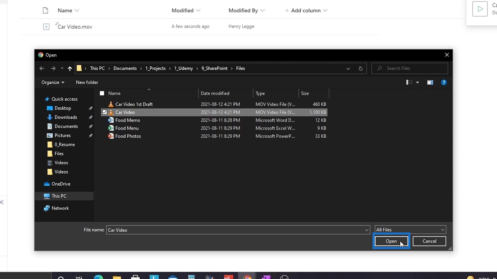The width and height of the screenshot is (497, 279).
Task: Navigate to Documents in the breadcrumb
Action: pos(125,69)
